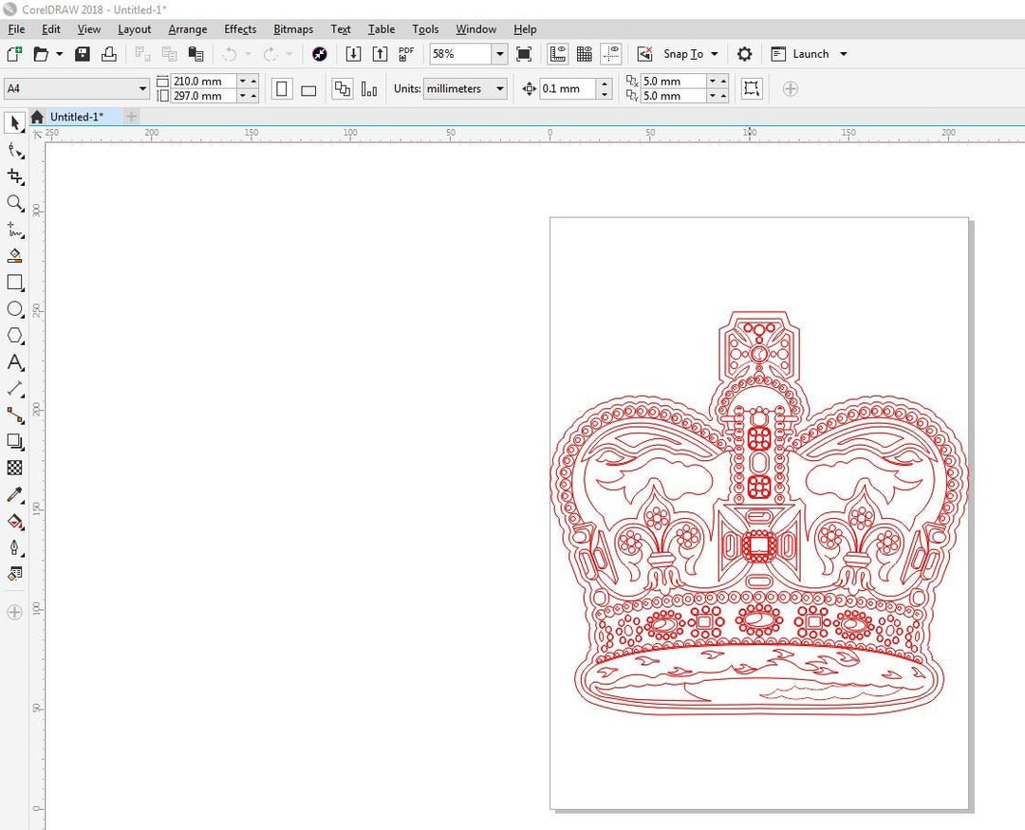The height and width of the screenshot is (830, 1025).
Task: Open the Units dropdown showing millimeters
Action: pos(464,88)
